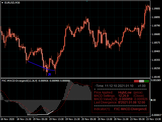
Task: Click the 18 Nov 2020 time label
Action: tap(7, 119)
